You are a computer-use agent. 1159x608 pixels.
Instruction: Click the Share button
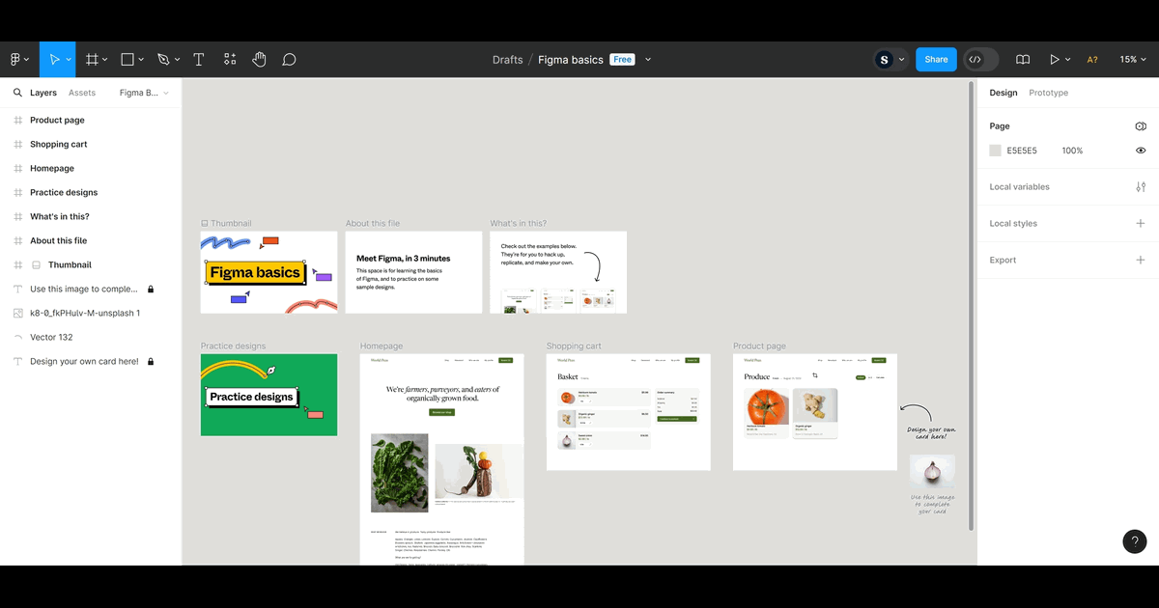coord(936,60)
